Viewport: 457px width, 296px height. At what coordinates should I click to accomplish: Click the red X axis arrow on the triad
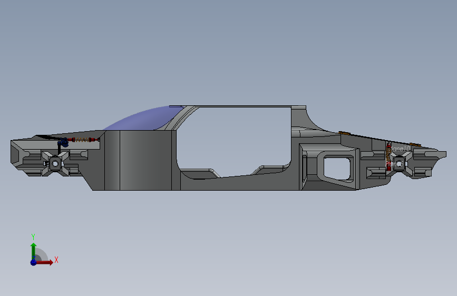tap(45, 262)
